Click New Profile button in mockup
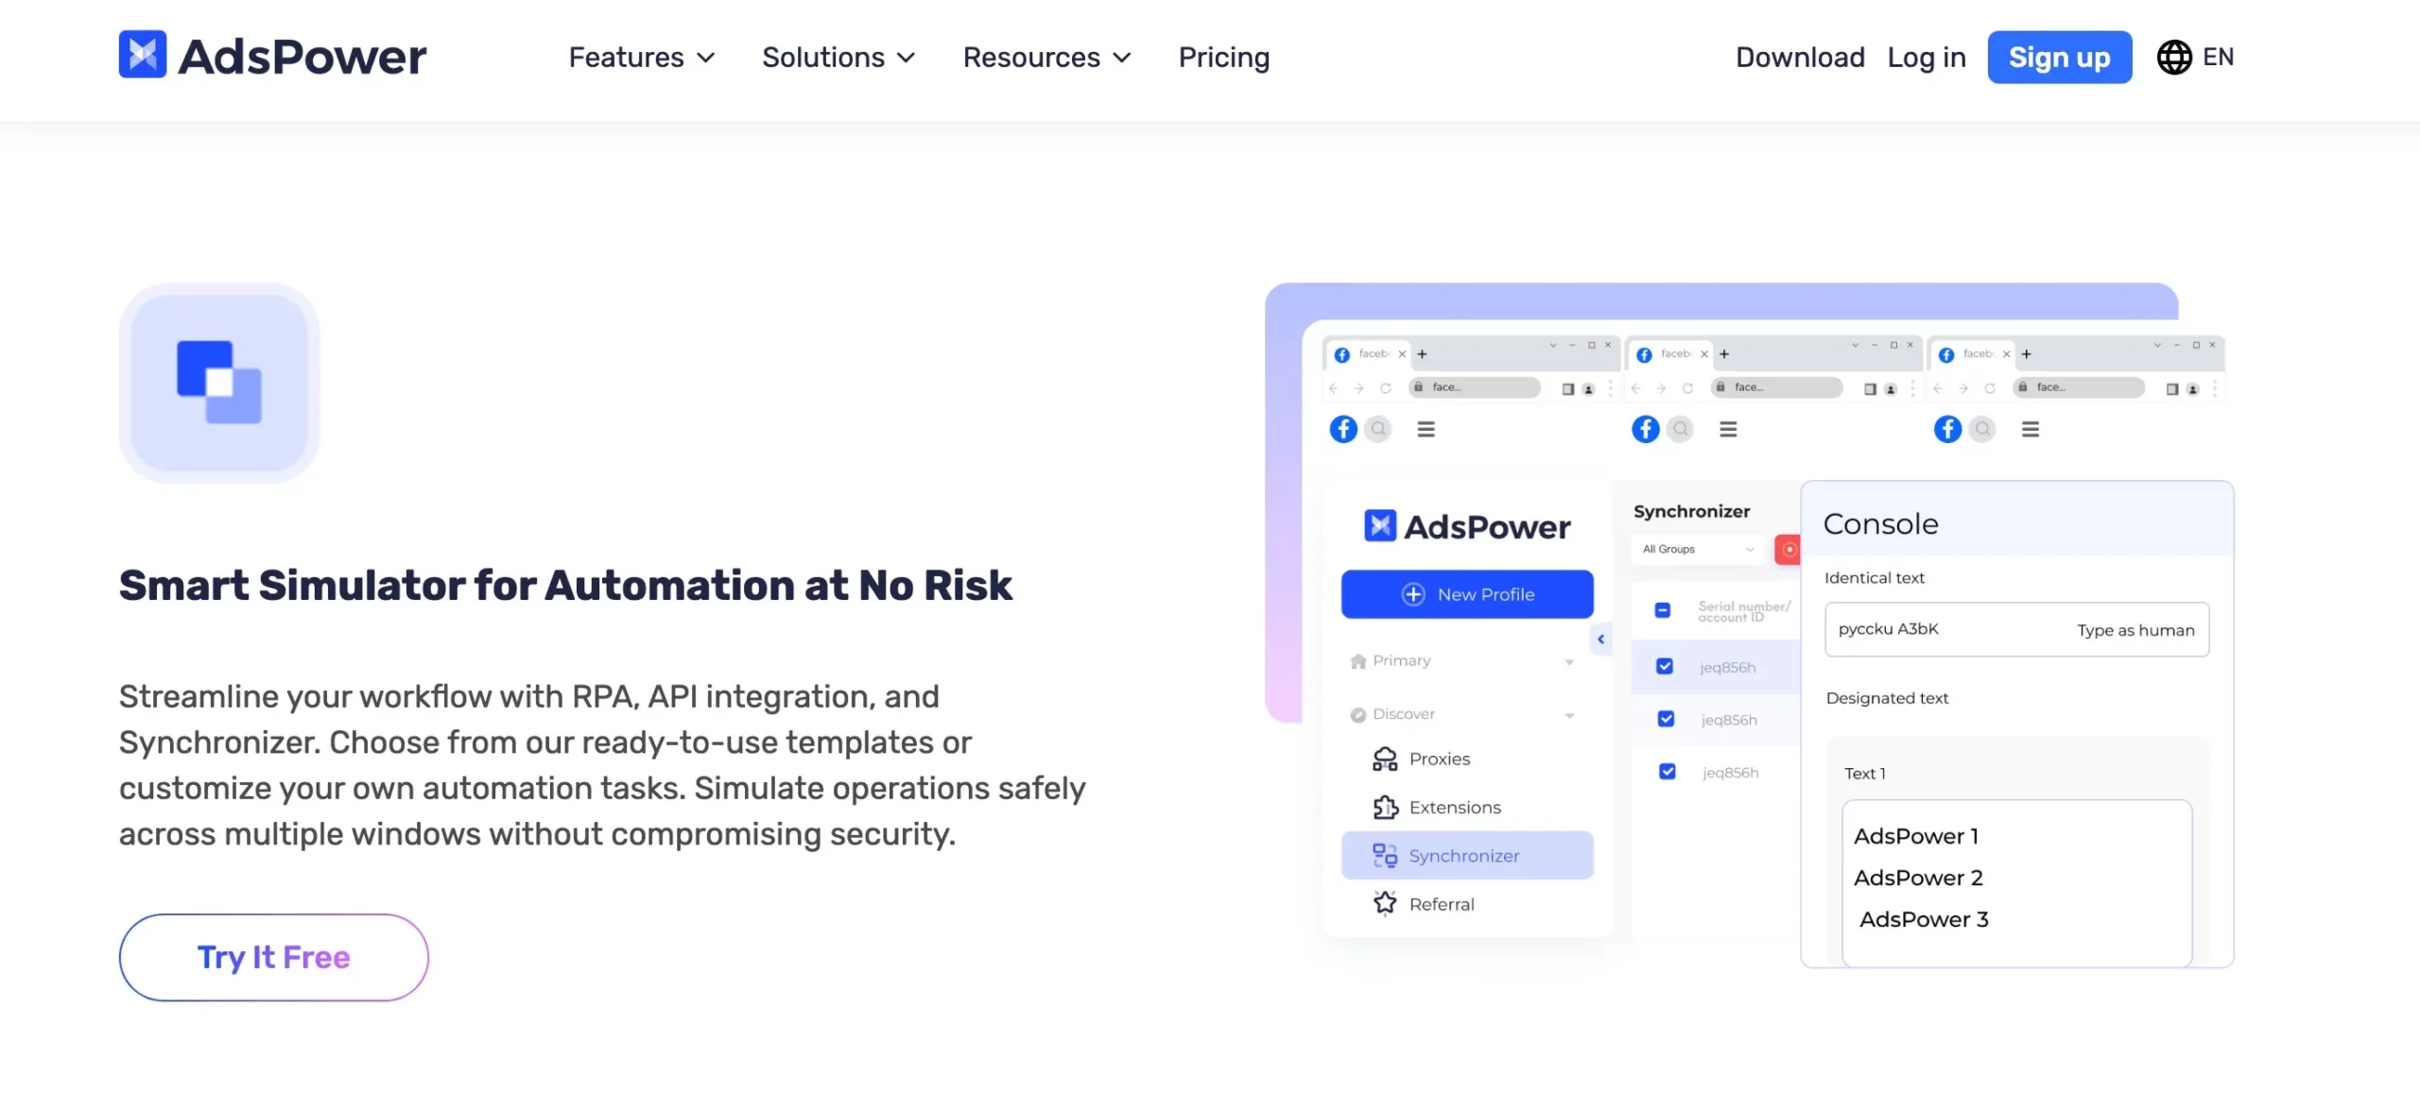This screenshot has height=1110, width=2420. pyautogui.click(x=1467, y=594)
